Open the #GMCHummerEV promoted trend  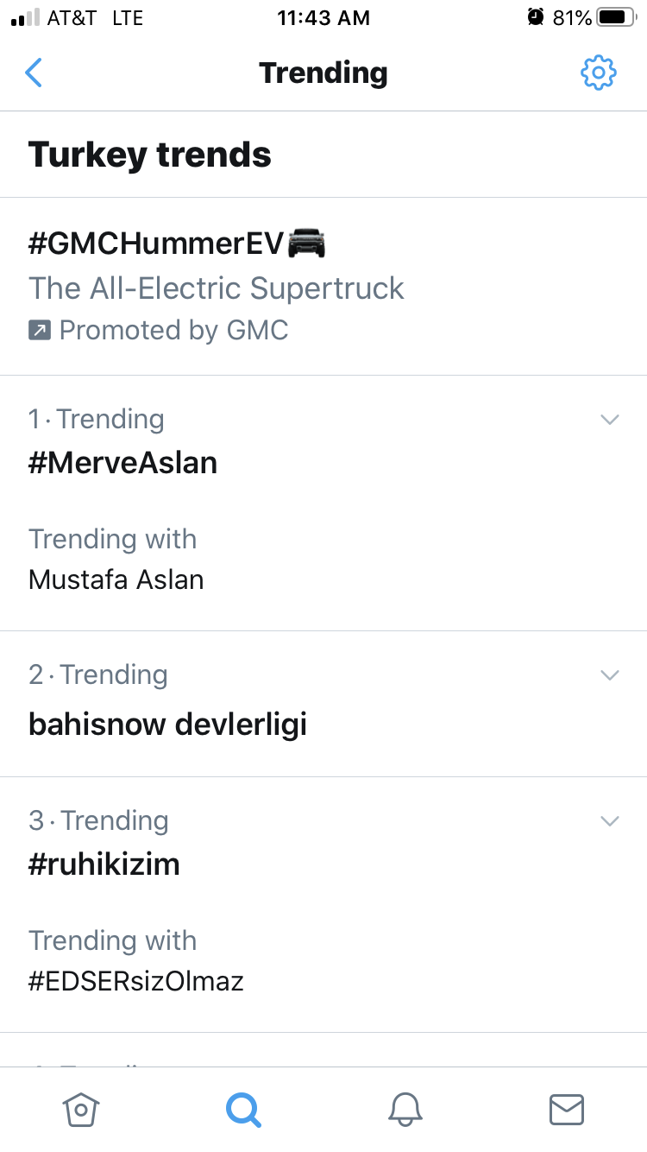coord(323,286)
